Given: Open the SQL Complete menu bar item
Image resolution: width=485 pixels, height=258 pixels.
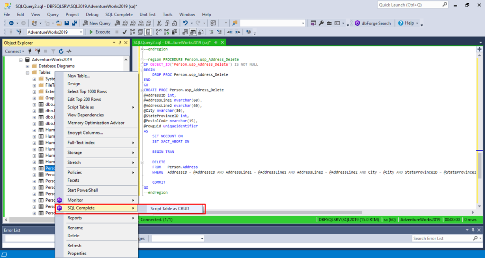Looking at the screenshot, I should pos(119,15).
